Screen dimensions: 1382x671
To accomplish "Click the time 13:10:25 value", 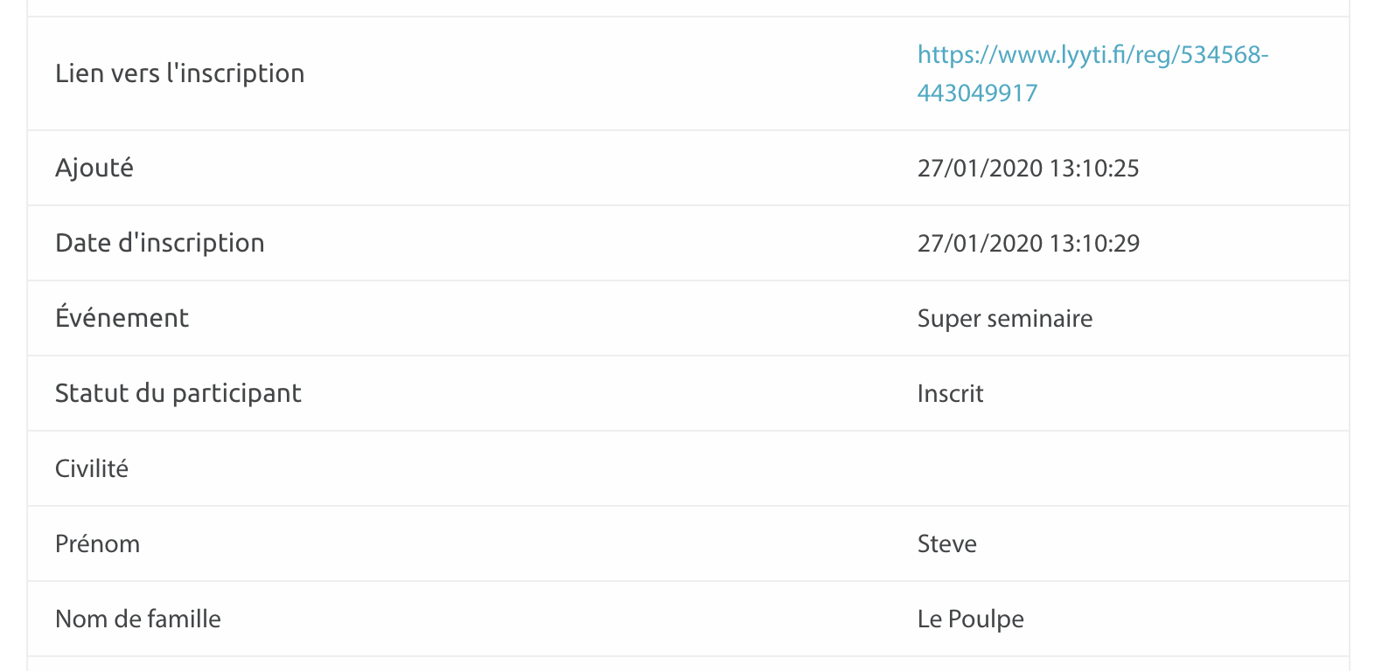I will [x=1094, y=168].
